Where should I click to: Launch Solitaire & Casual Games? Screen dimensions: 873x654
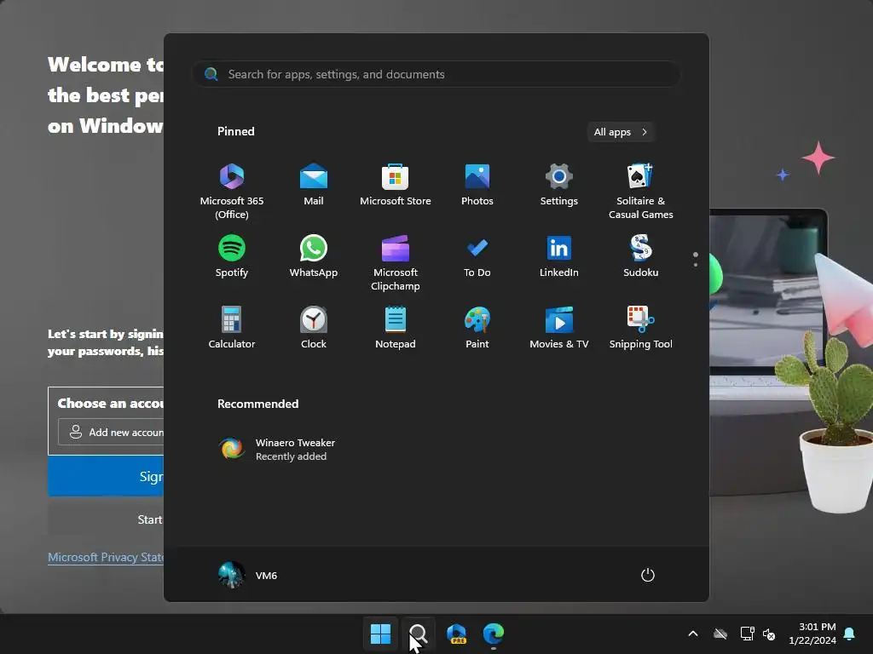point(641,192)
